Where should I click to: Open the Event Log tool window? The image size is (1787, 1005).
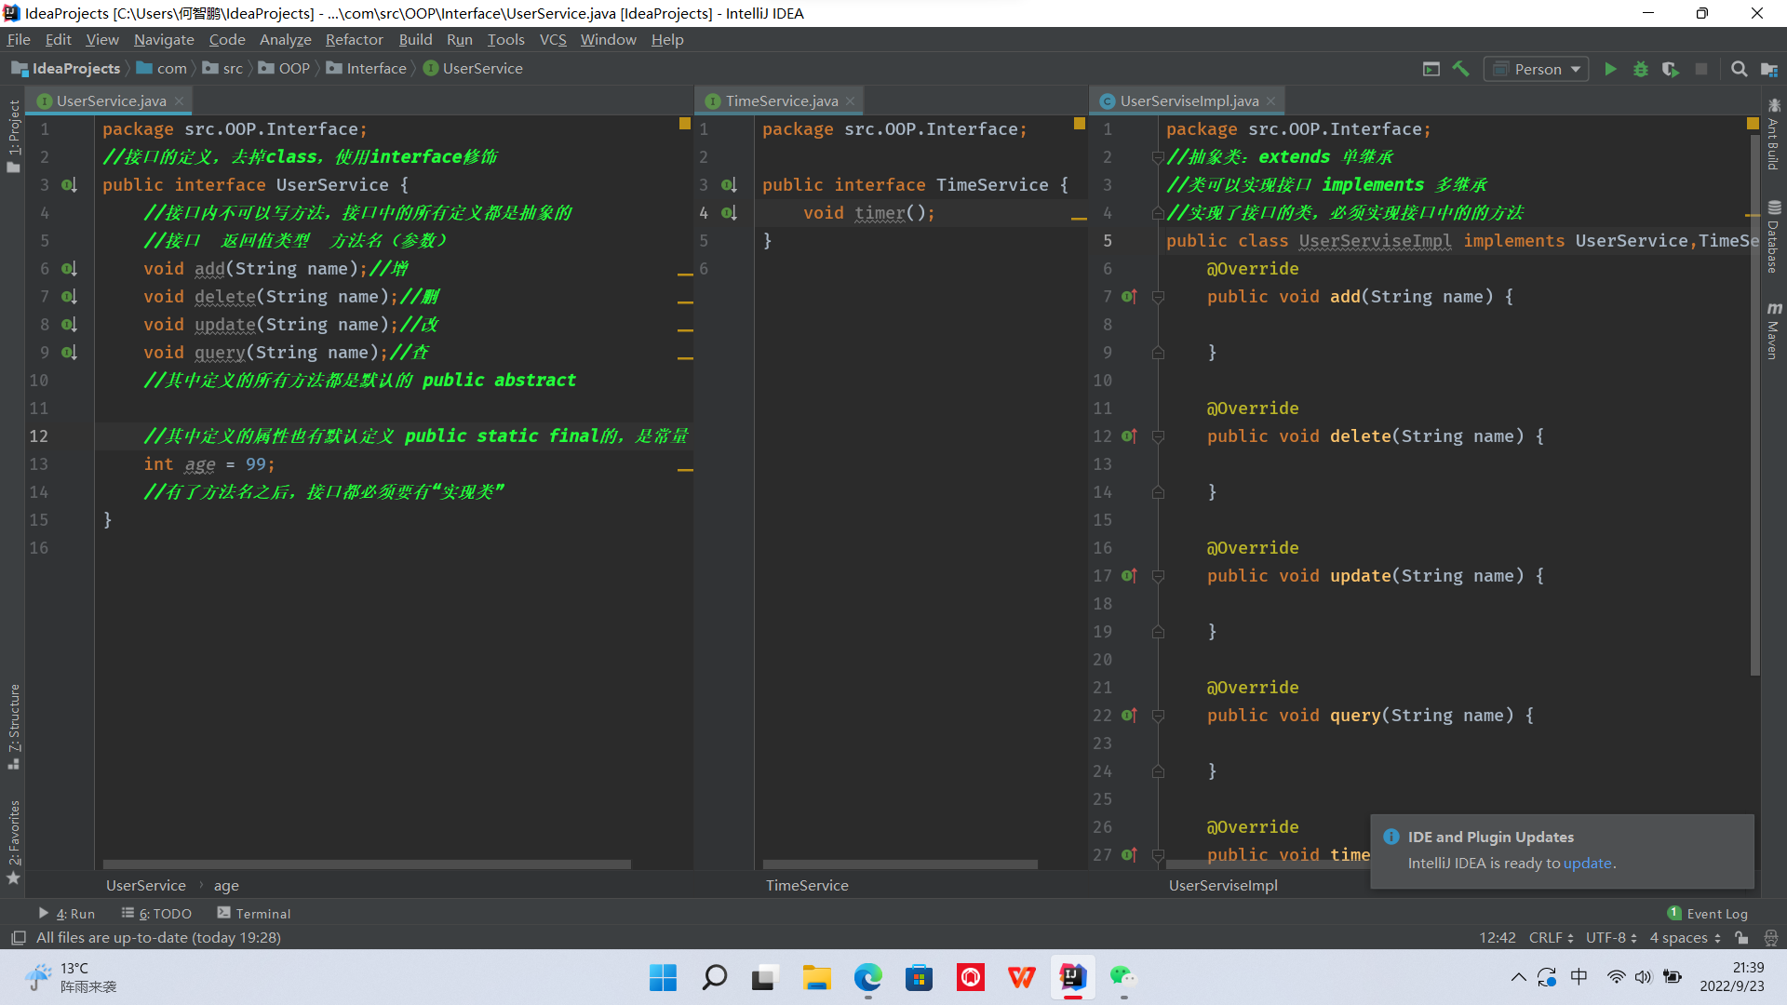coord(1708,914)
